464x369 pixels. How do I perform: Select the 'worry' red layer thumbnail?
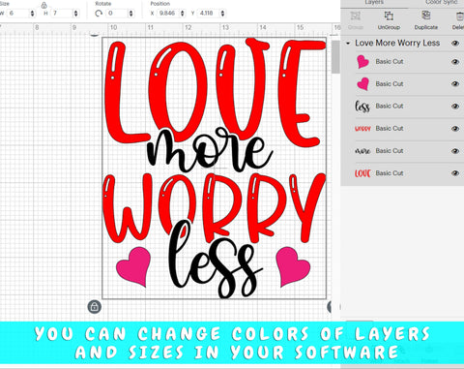point(362,129)
